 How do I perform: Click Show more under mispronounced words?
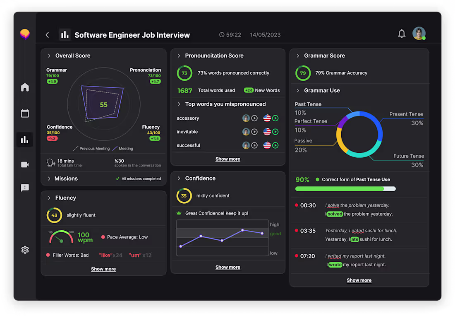pyautogui.click(x=227, y=159)
